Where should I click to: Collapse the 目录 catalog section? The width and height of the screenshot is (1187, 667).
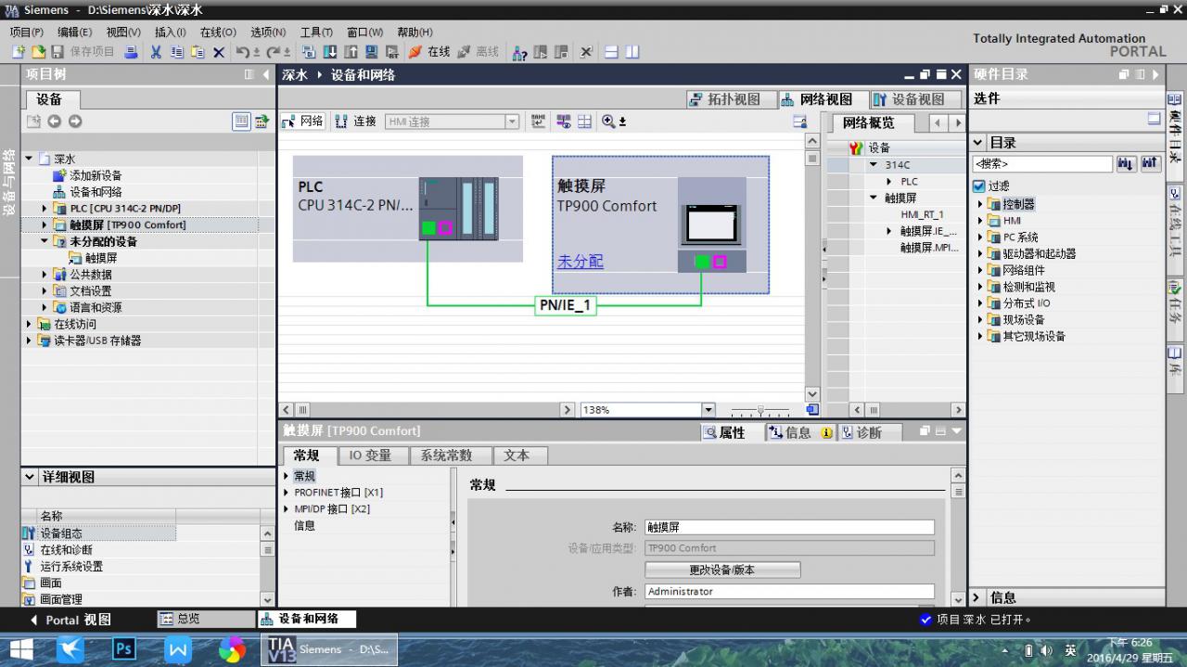click(978, 143)
